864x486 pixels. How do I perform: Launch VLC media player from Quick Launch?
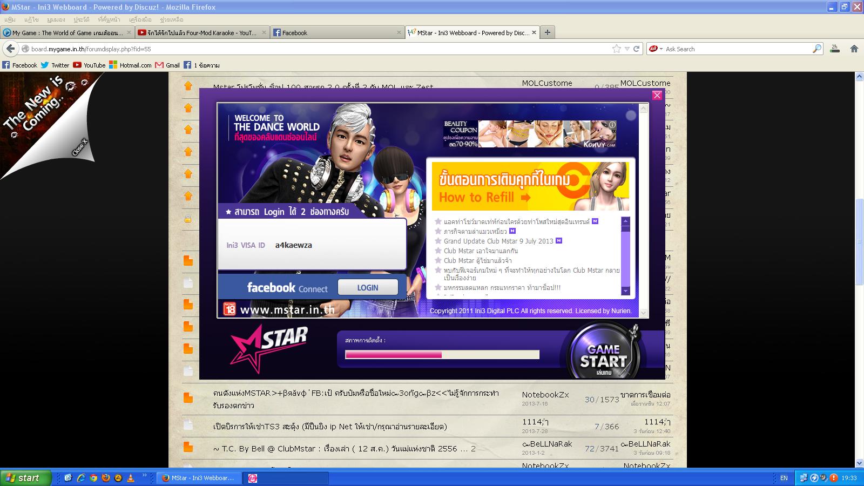131,478
